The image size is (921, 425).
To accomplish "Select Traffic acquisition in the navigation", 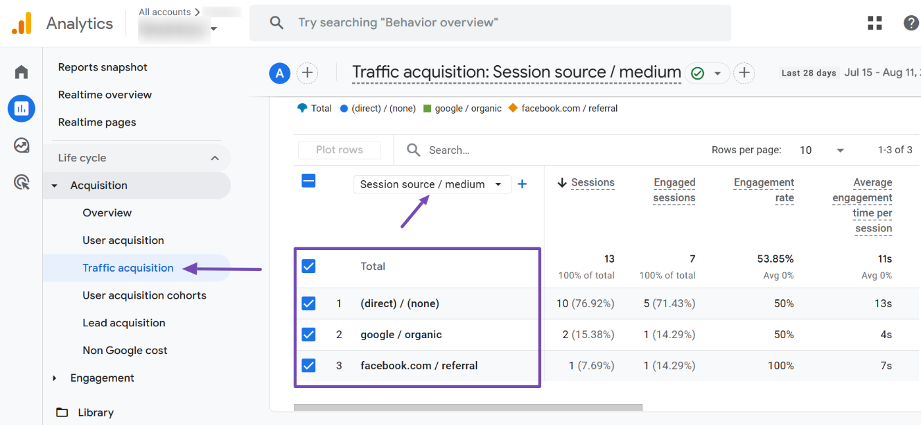I will tap(128, 268).
